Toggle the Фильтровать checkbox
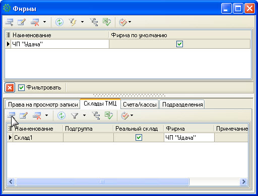 point(21,87)
